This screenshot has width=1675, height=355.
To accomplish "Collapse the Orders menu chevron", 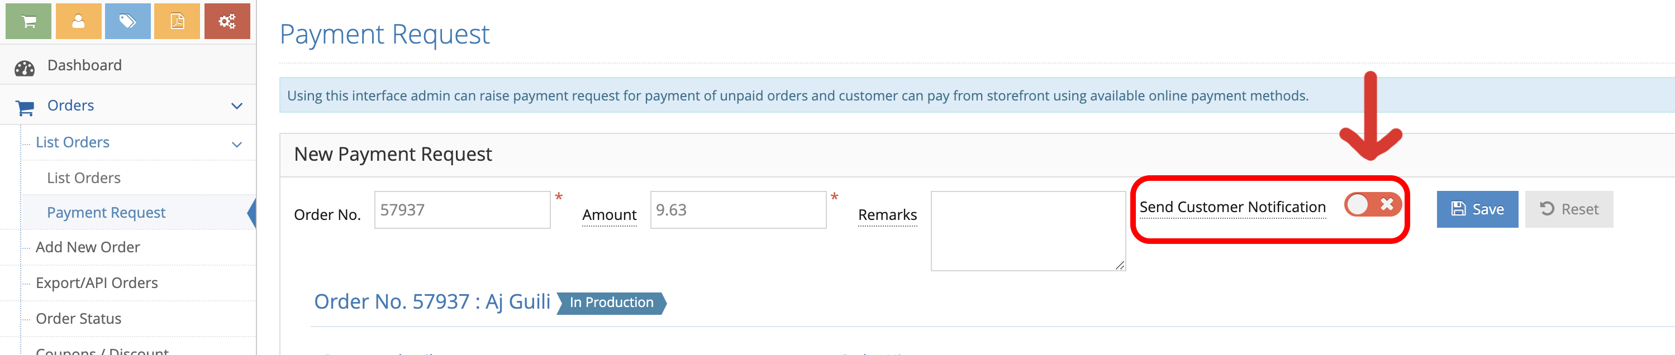I will (237, 106).
